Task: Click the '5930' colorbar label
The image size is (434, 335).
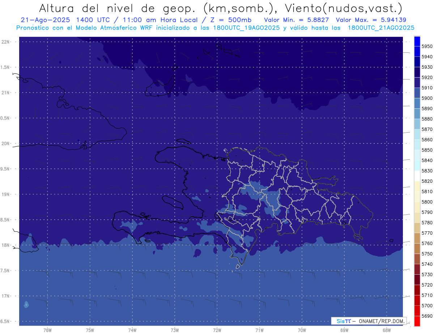Action: [427, 67]
